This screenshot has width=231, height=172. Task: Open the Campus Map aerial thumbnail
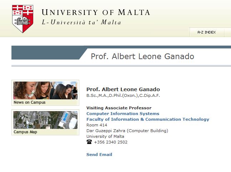(x=45, y=120)
